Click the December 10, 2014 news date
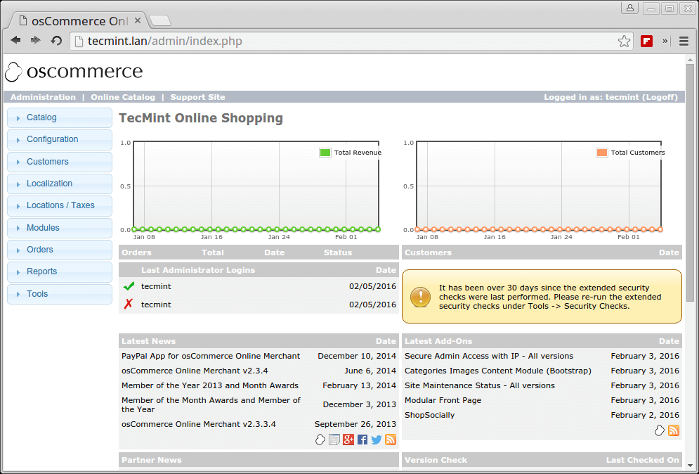The width and height of the screenshot is (699, 474). [x=357, y=356]
